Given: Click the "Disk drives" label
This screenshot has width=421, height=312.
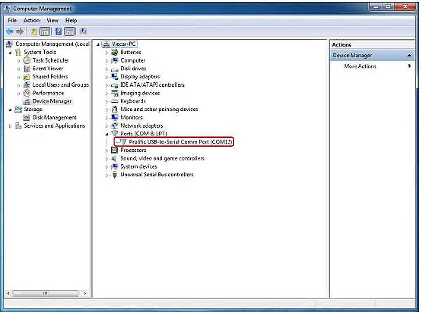Looking at the screenshot, I should point(133,69).
